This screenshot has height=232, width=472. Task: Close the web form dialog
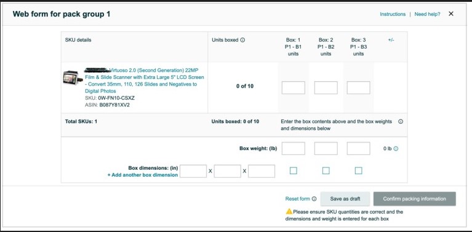(x=450, y=14)
